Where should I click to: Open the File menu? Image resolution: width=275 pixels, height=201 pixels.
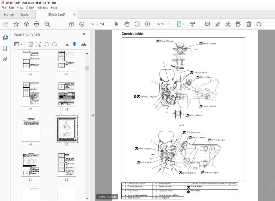[x=4, y=8]
